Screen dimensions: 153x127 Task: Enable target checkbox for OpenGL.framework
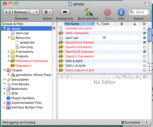point(144,56)
